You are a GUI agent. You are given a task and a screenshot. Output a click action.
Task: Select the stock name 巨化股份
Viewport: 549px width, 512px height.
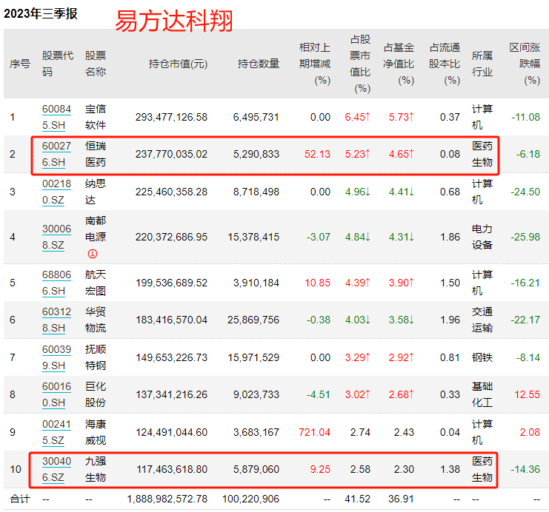coord(96,394)
